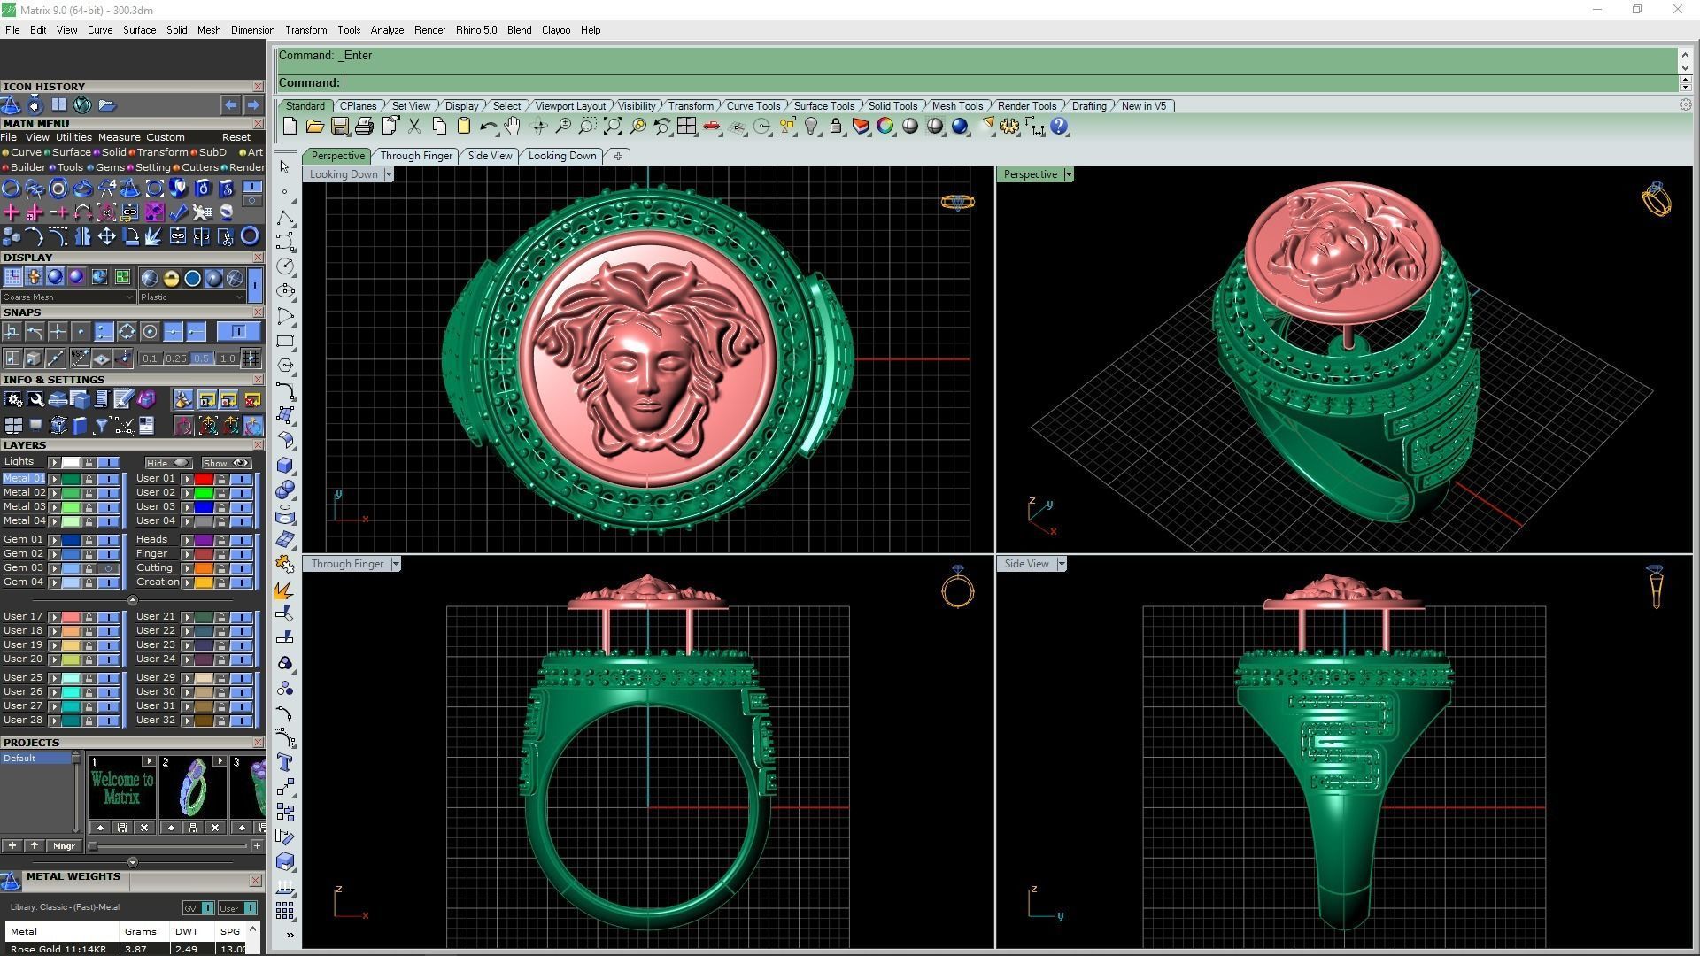This screenshot has height=956, width=1700.
Task: Click the red car icon
Action: (x=711, y=127)
